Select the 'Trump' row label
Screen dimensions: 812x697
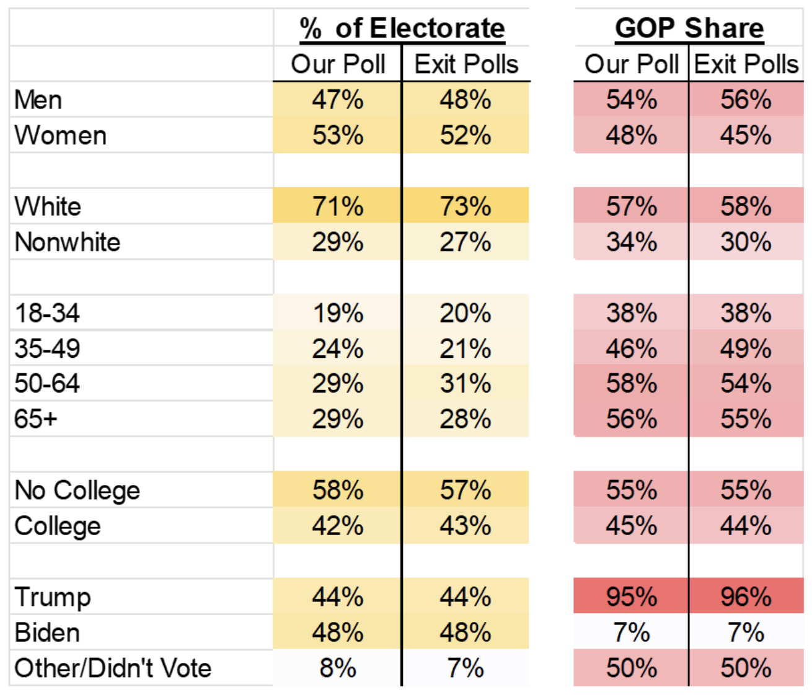[x=53, y=597]
